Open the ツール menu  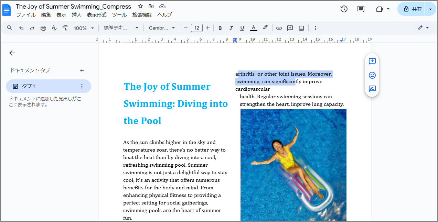tap(119, 15)
